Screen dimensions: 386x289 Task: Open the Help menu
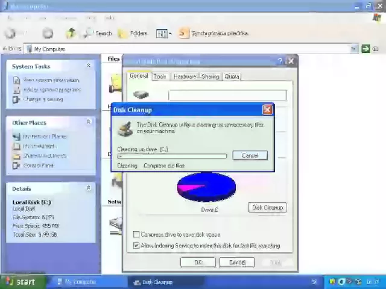click(x=110, y=18)
